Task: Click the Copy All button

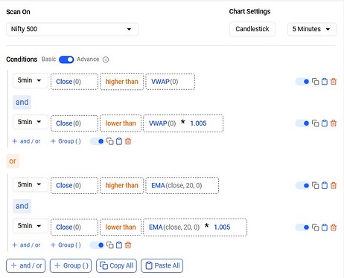Action: coord(116,265)
